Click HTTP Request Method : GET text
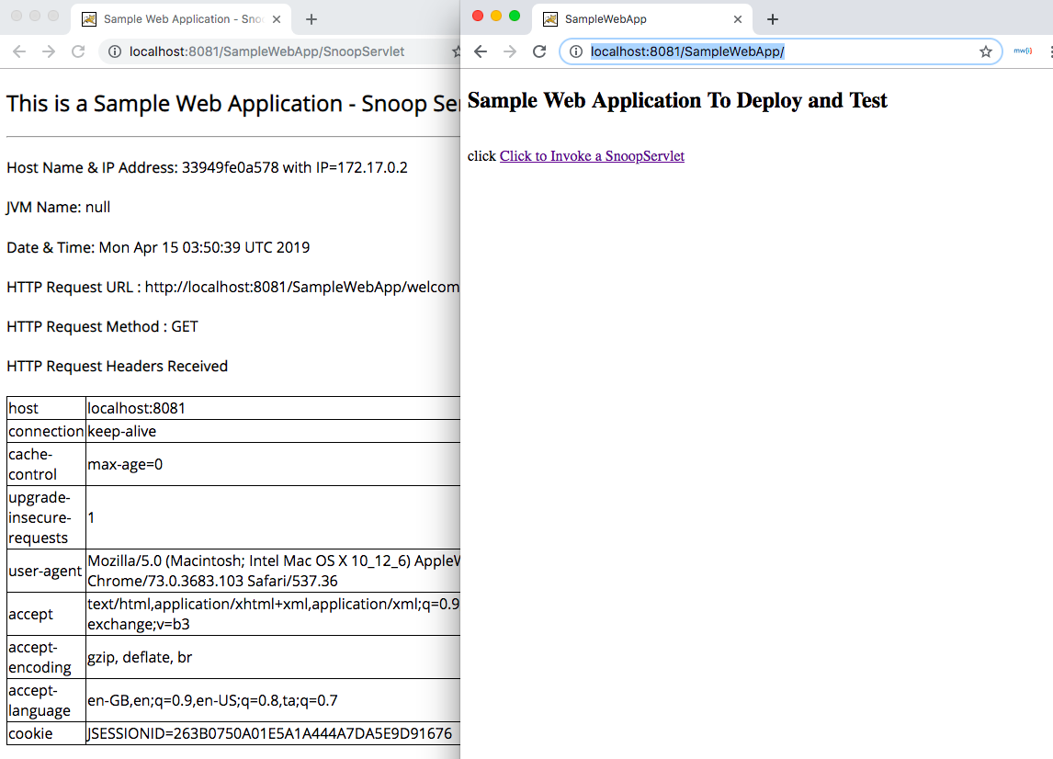The height and width of the screenshot is (759, 1053). [x=103, y=326]
